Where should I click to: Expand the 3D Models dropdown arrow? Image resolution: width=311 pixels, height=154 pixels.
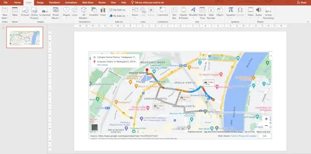(87, 18)
